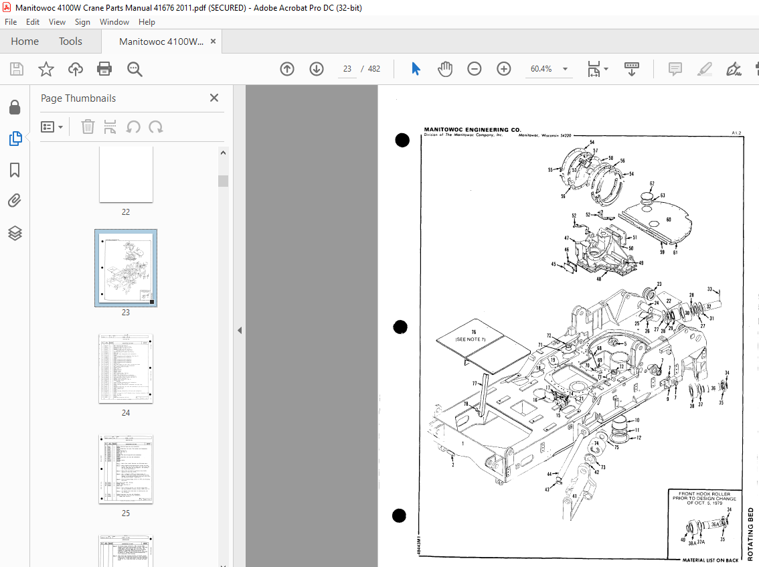Switch to the Tools tab
The height and width of the screenshot is (567, 759).
(71, 41)
